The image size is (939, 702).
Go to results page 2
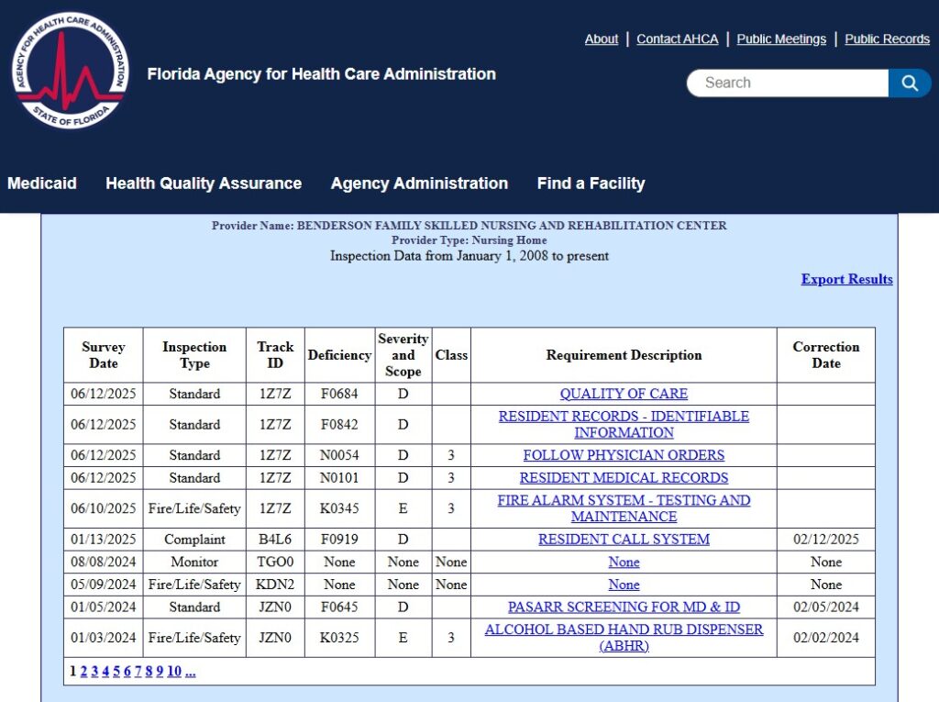[83, 671]
